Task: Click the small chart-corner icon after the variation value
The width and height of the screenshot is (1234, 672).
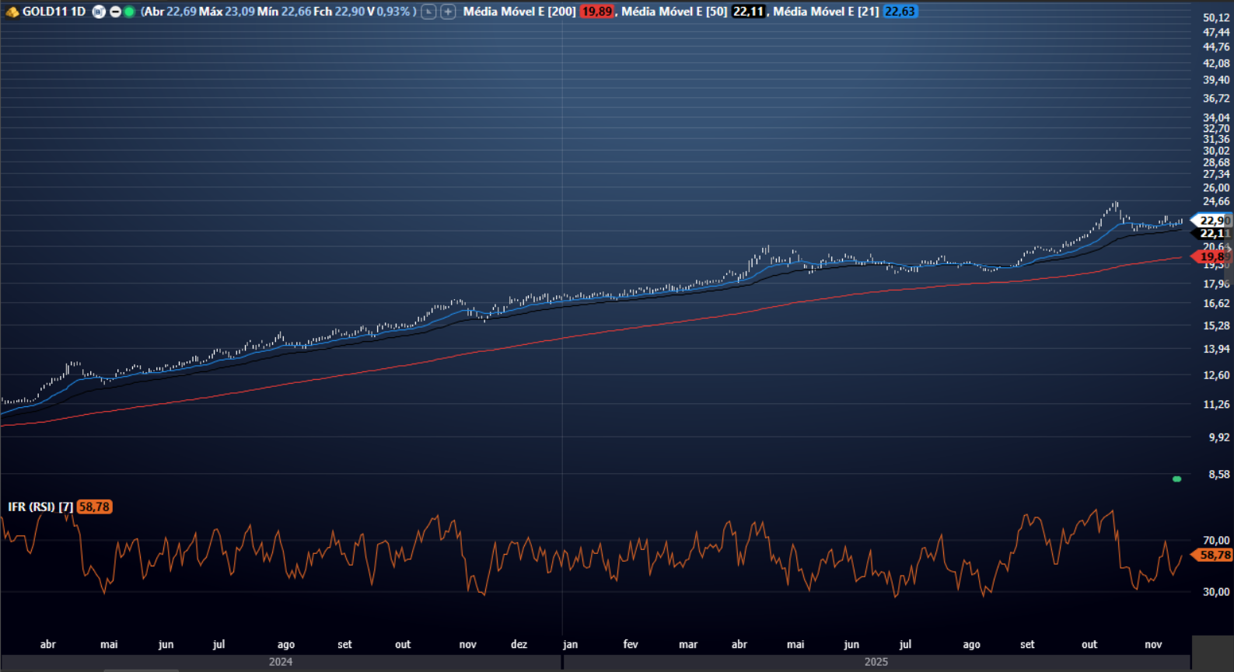Action: (x=428, y=12)
